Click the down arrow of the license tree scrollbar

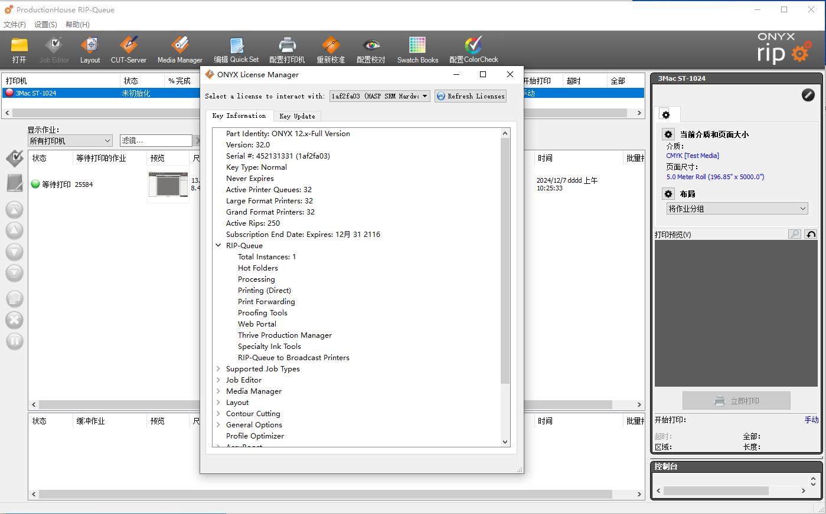coord(505,441)
